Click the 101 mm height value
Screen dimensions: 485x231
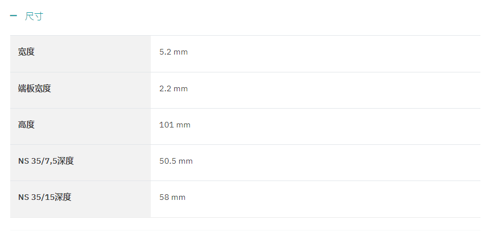175,125
